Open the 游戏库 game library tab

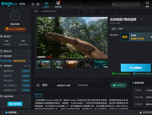pos(47,5)
